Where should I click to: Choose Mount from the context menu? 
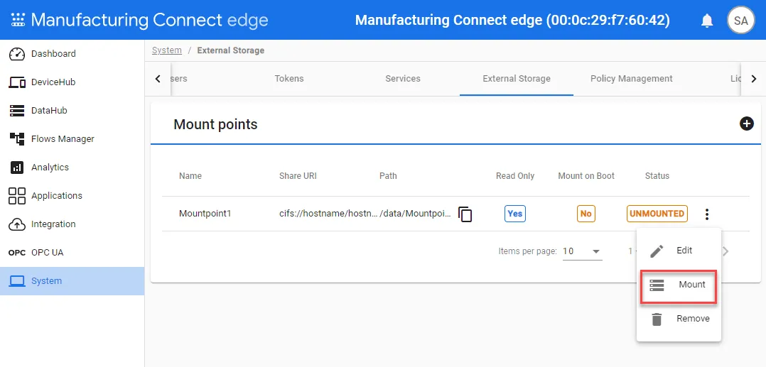pos(679,285)
